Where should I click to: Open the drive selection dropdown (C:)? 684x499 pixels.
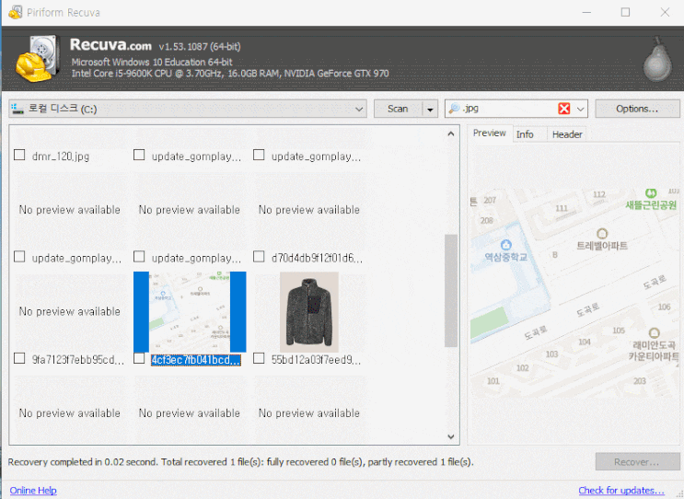coord(188,109)
